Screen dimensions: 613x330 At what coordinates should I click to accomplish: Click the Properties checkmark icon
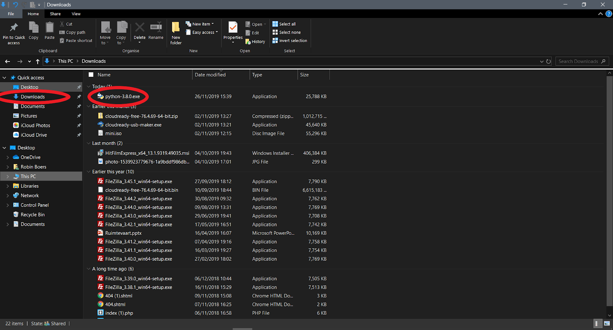point(233,28)
